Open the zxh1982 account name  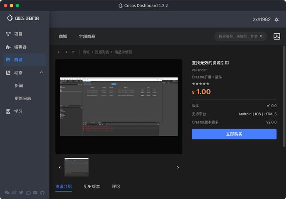tap(262, 19)
